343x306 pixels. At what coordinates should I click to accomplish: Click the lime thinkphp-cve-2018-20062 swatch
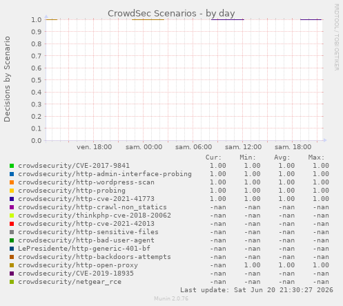pyautogui.click(x=12, y=216)
